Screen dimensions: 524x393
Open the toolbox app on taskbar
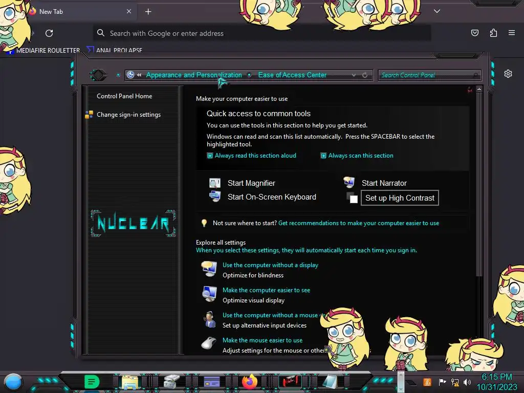[171, 382]
